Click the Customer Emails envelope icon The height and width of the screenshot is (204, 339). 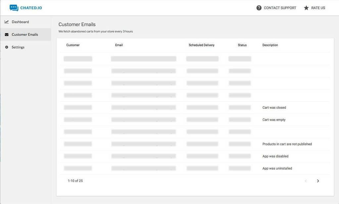coord(7,34)
